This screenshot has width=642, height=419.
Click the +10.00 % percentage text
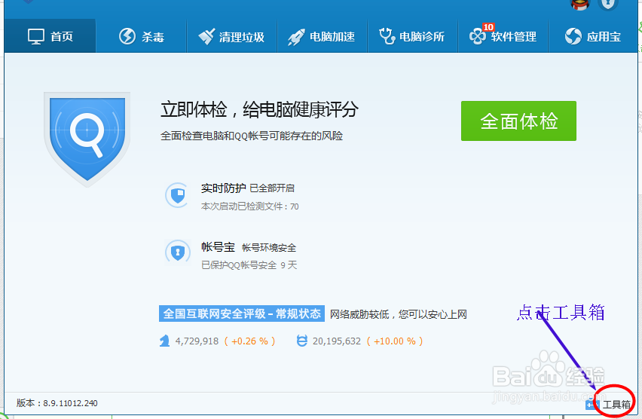tap(394, 341)
